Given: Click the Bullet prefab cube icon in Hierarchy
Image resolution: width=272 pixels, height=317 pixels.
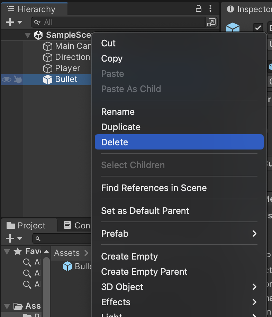Looking at the screenshot, I should pos(48,80).
